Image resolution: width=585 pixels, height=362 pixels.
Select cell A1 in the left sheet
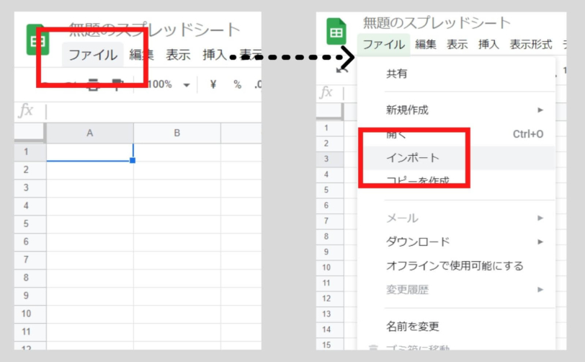[x=89, y=152]
